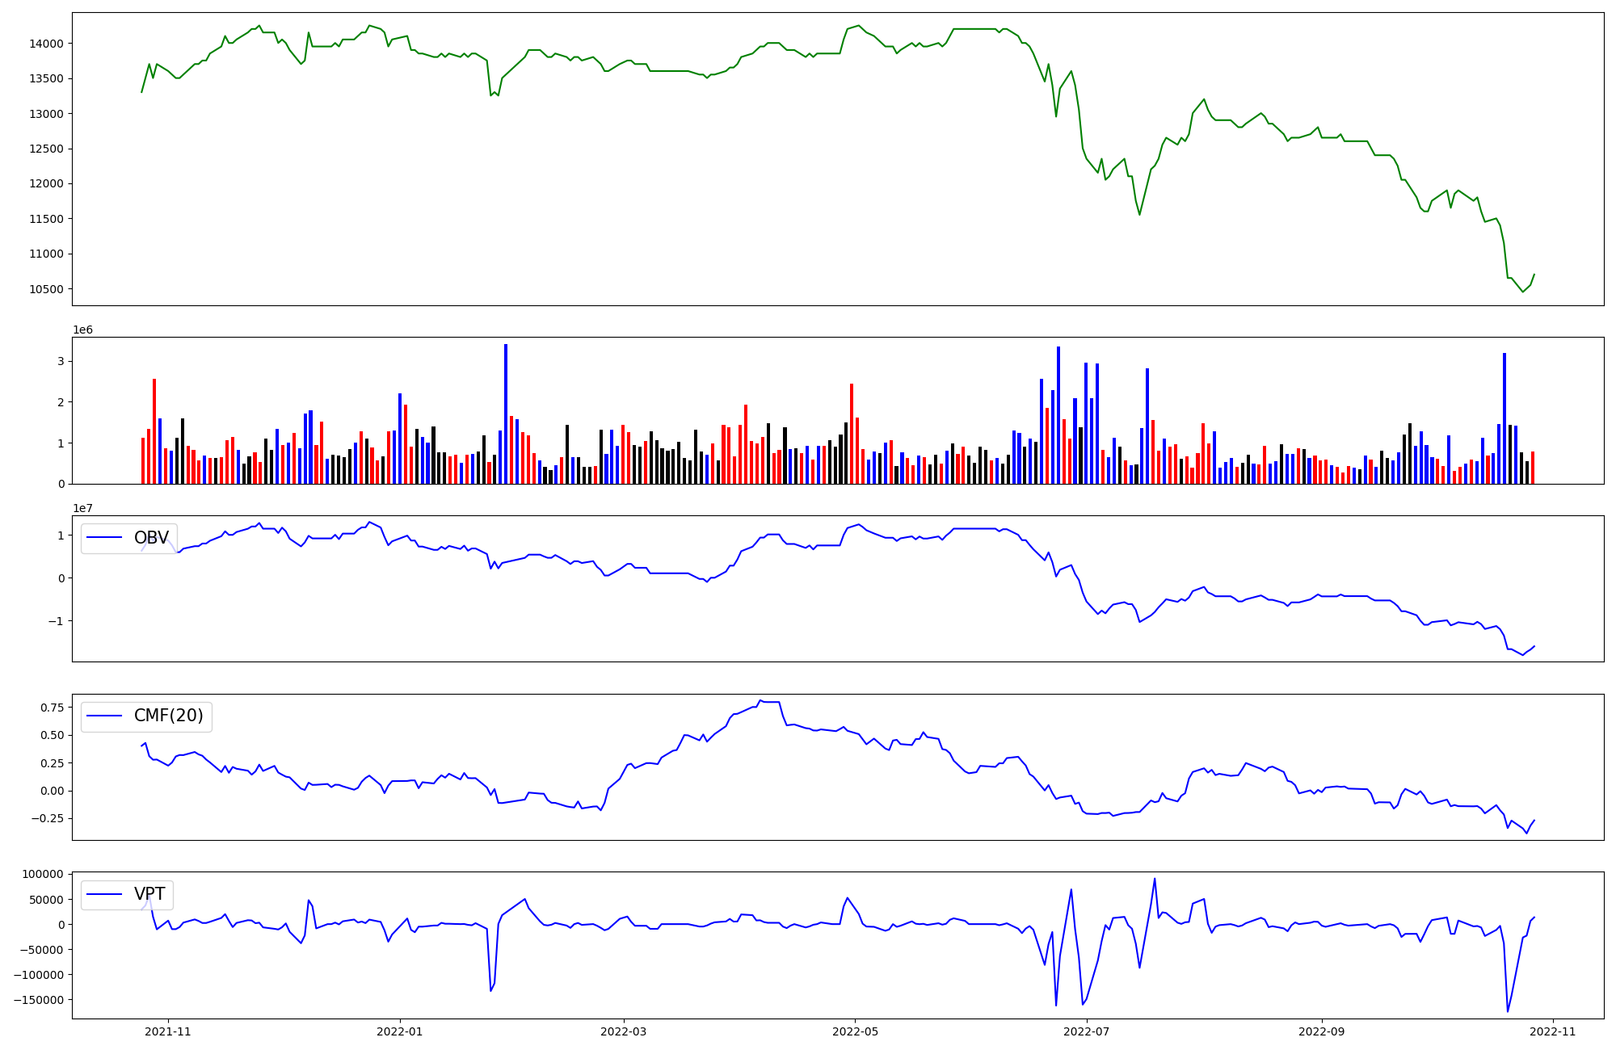
Task: Click the 2022-05 date tick label
Action: [x=855, y=1031]
